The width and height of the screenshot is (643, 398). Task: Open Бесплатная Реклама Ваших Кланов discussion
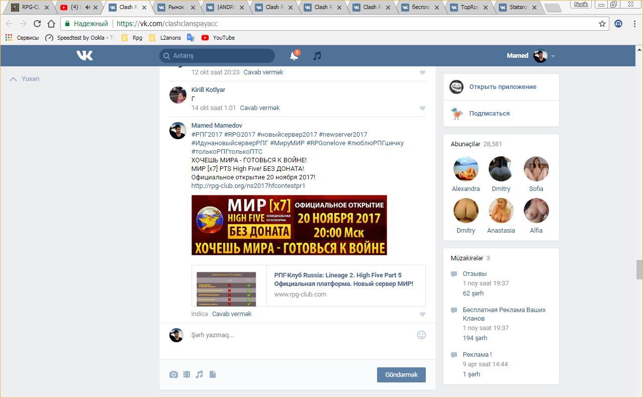tap(504, 314)
